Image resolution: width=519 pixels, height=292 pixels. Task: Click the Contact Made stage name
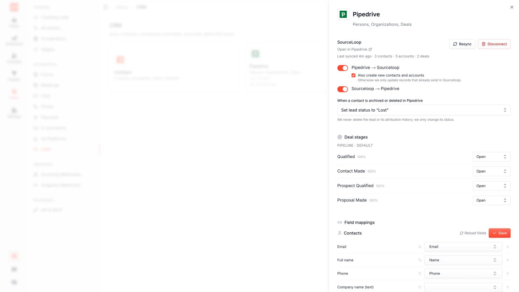click(x=351, y=171)
